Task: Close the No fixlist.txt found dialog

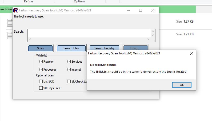Action: point(191,53)
